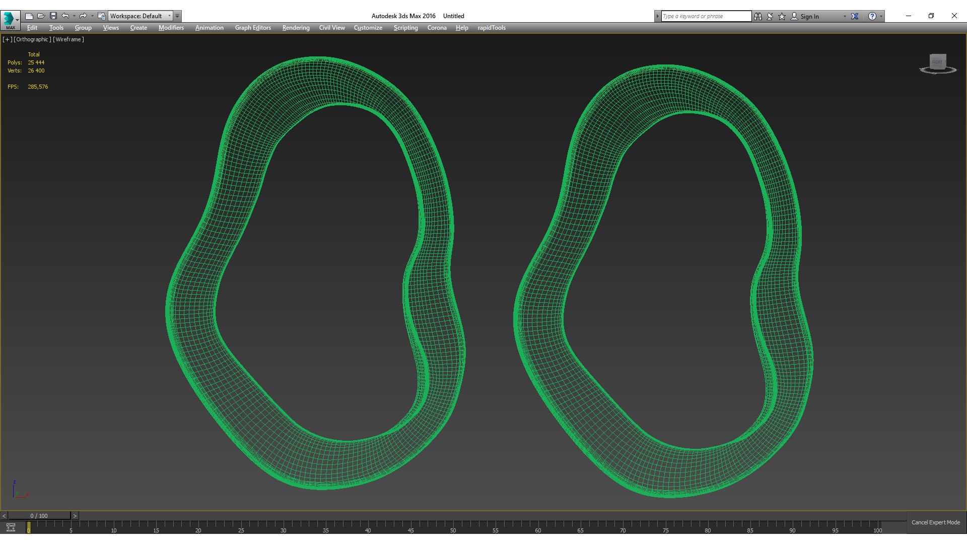The width and height of the screenshot is (967, 544).
Task: Toggle the time configuration key mode icon
Action: pos(11,527)
